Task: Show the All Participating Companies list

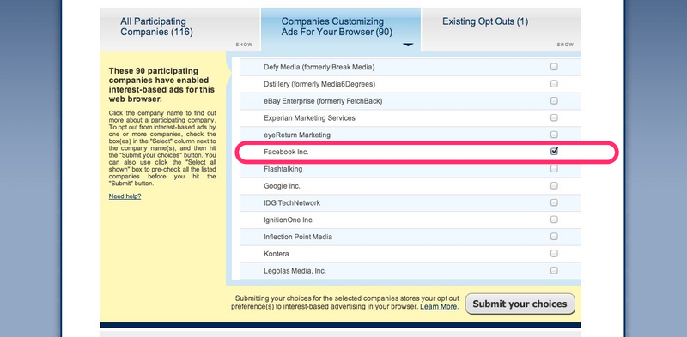Action: (x=244, y=45)
